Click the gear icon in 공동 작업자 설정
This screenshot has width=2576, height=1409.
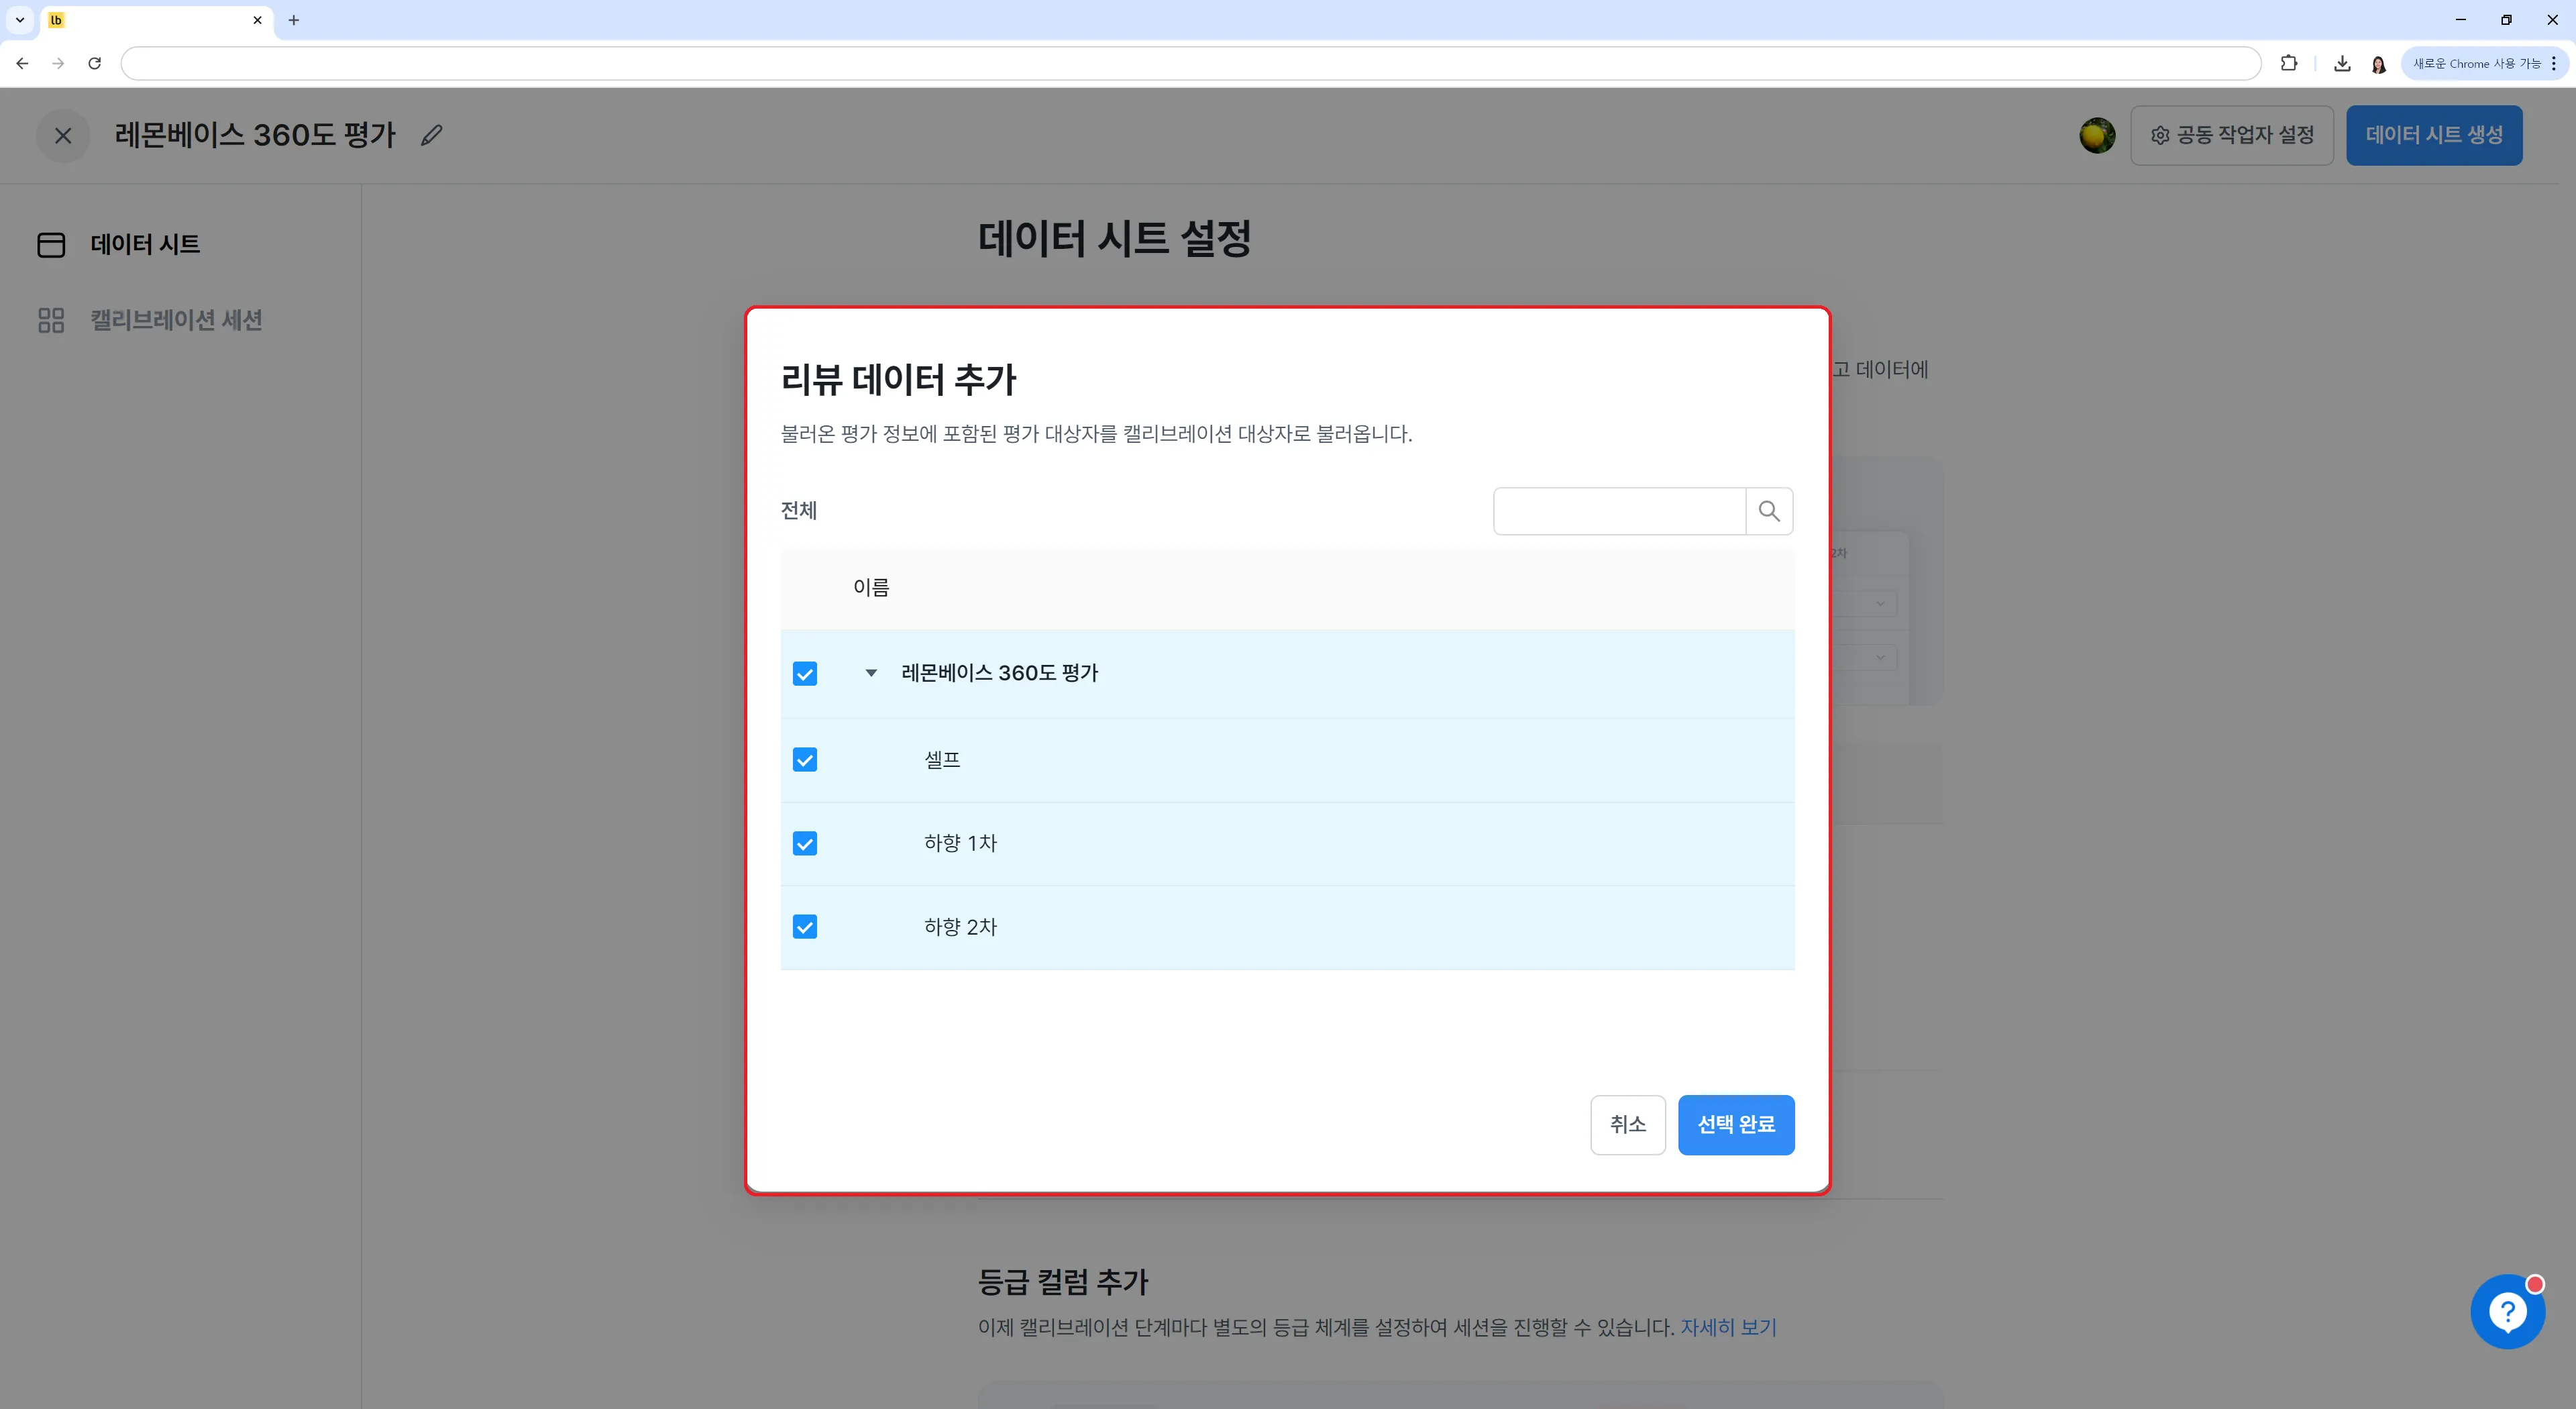(x=2160, y=135)
